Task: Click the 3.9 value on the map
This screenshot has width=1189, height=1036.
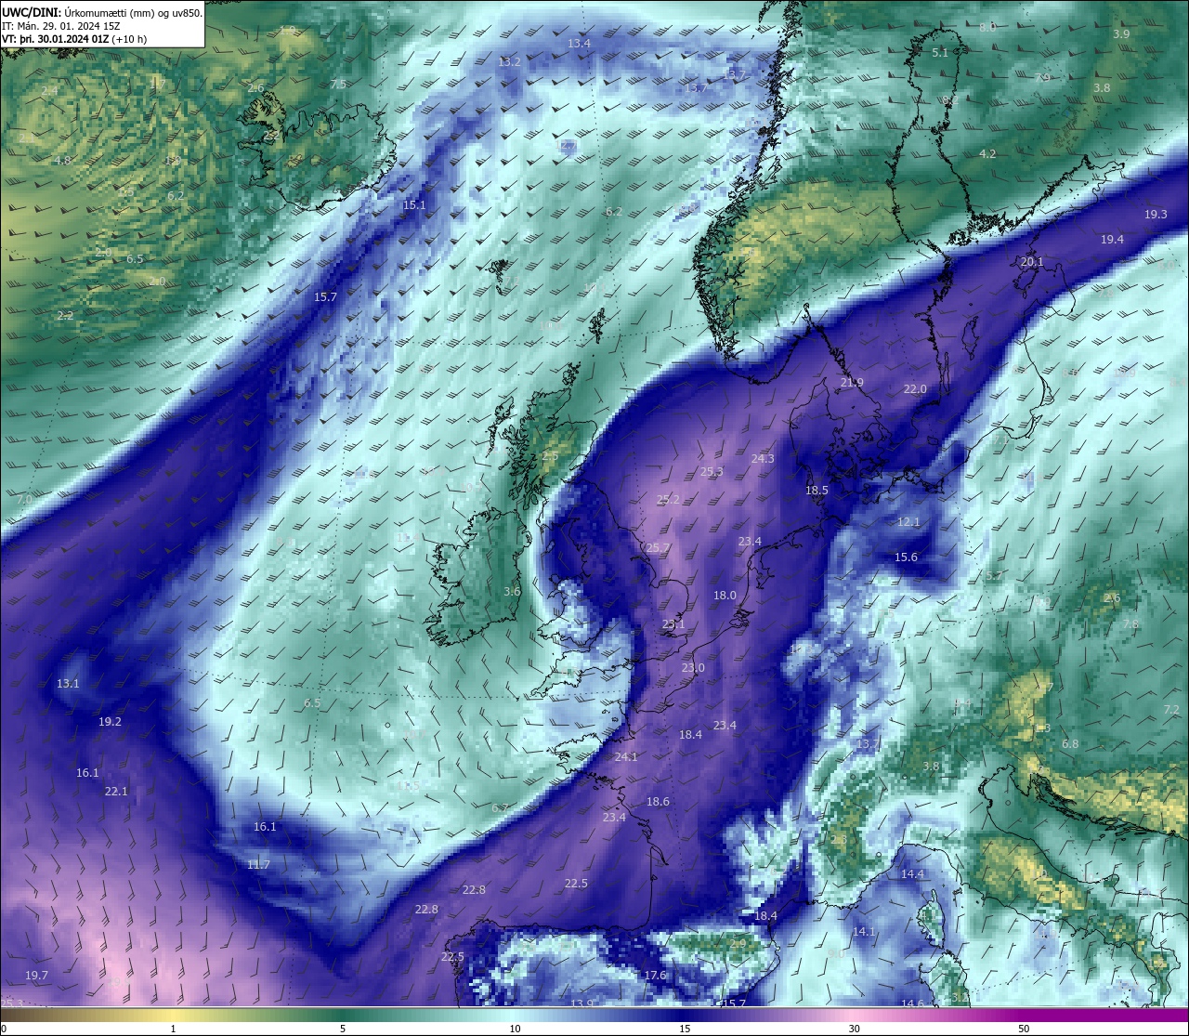Action: pyautogui.click(x=1121, y=34)
